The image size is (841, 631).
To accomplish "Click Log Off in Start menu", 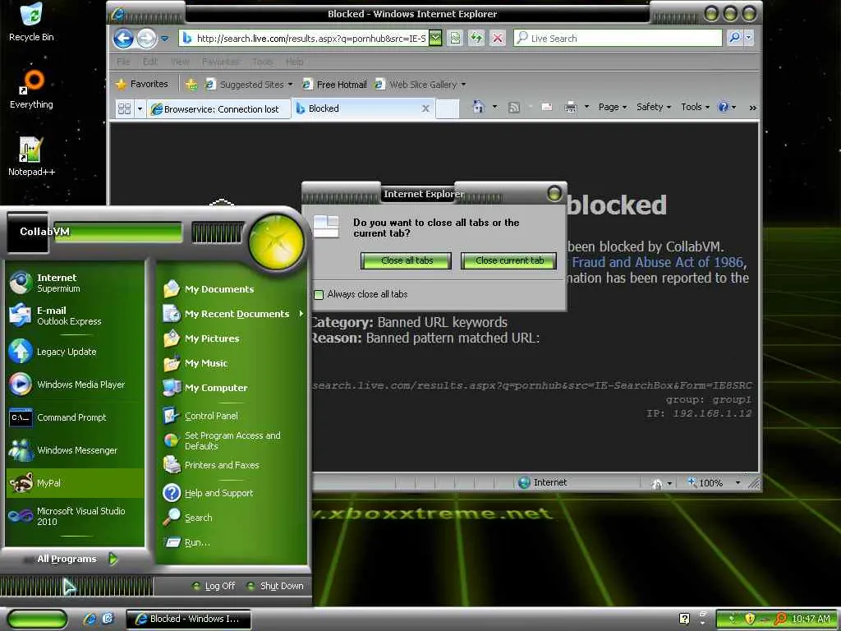I will pyautogui.click(x=214, y=586).
